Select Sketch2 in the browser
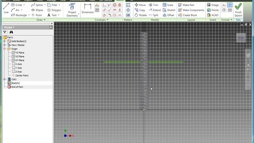This screenshot has height=143, width=254. point(15,83)
